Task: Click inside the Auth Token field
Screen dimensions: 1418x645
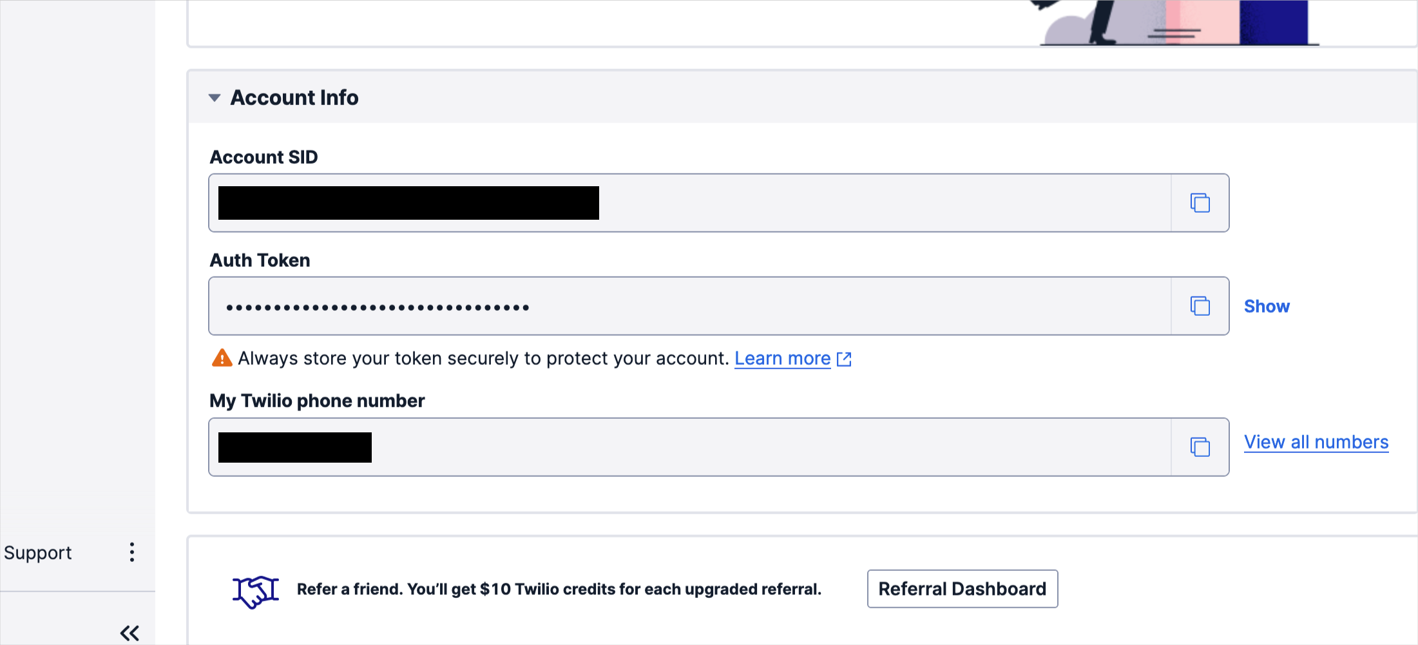Action: (689, 306)
